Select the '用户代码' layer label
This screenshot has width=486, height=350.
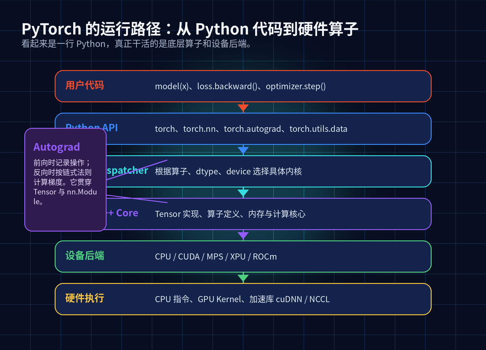click(x=85, y=85)
